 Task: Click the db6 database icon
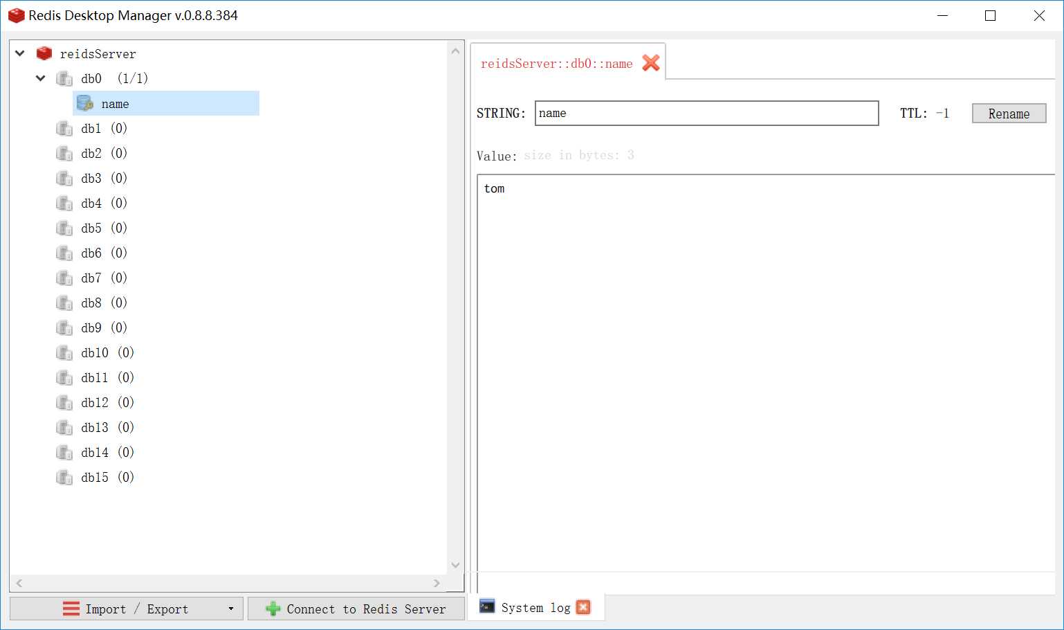coord(64,253)
